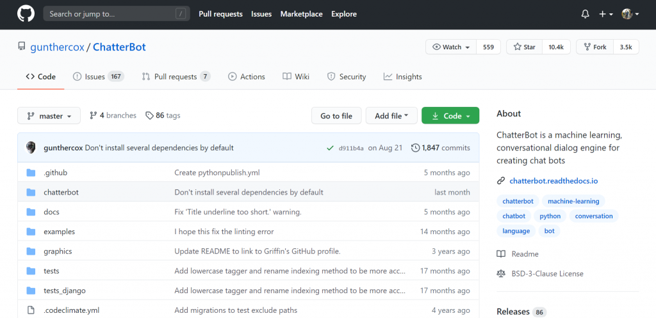
Task: Open the Insights tab
Action: point(402,77)
